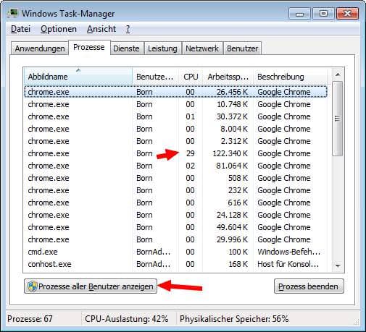The height and width of the screenshot is (332, 366).
Task: Open the Datei menu
Action: point(20,29)
